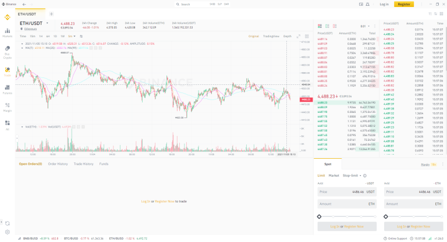The height and width of the screenshot is (242, 447).
Task: Open the Futures sidebar icon
Action: click(x=8, y=89)
